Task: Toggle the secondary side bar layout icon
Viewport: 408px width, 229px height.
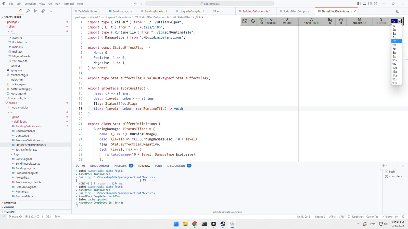Action: [x=370, y=4]
